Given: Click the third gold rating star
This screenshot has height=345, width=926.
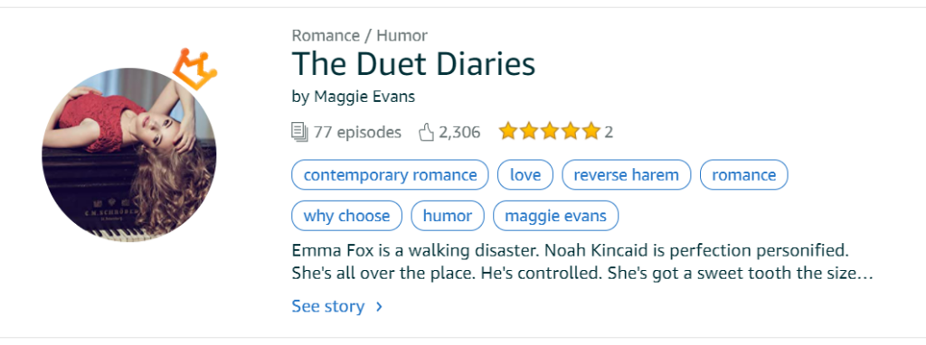Looking at the screenshot, I should pyautogui.click(x=549, y=132).
